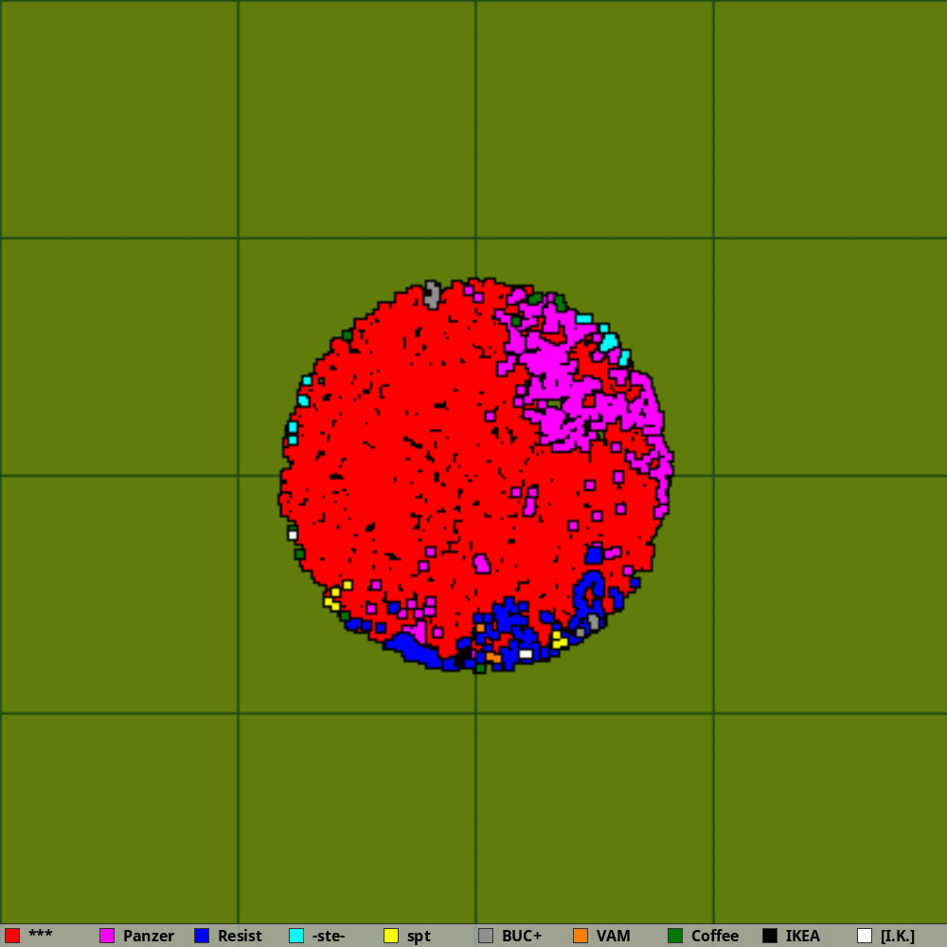Select the Resist team name text
Screen dimensions: 947x947
[x=240, y=936]
